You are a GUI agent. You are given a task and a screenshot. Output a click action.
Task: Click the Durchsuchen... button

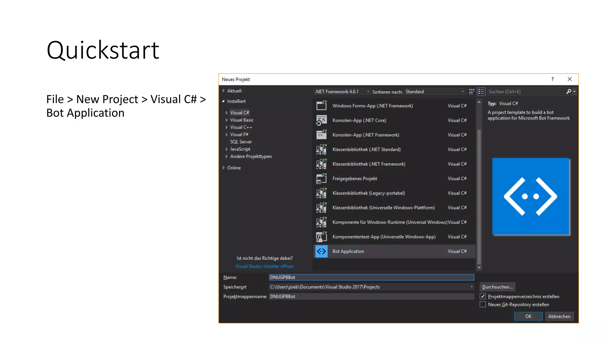497,287
